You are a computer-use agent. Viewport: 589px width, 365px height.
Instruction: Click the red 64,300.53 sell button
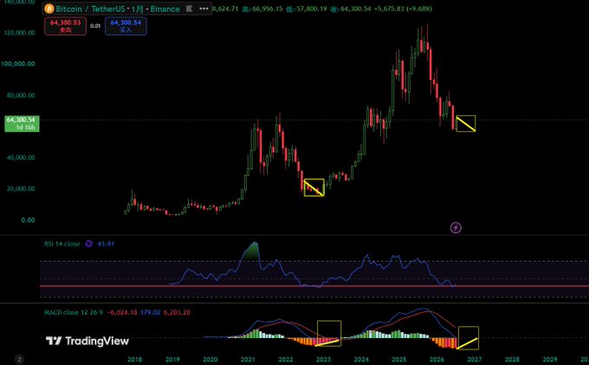coord(65,26)
